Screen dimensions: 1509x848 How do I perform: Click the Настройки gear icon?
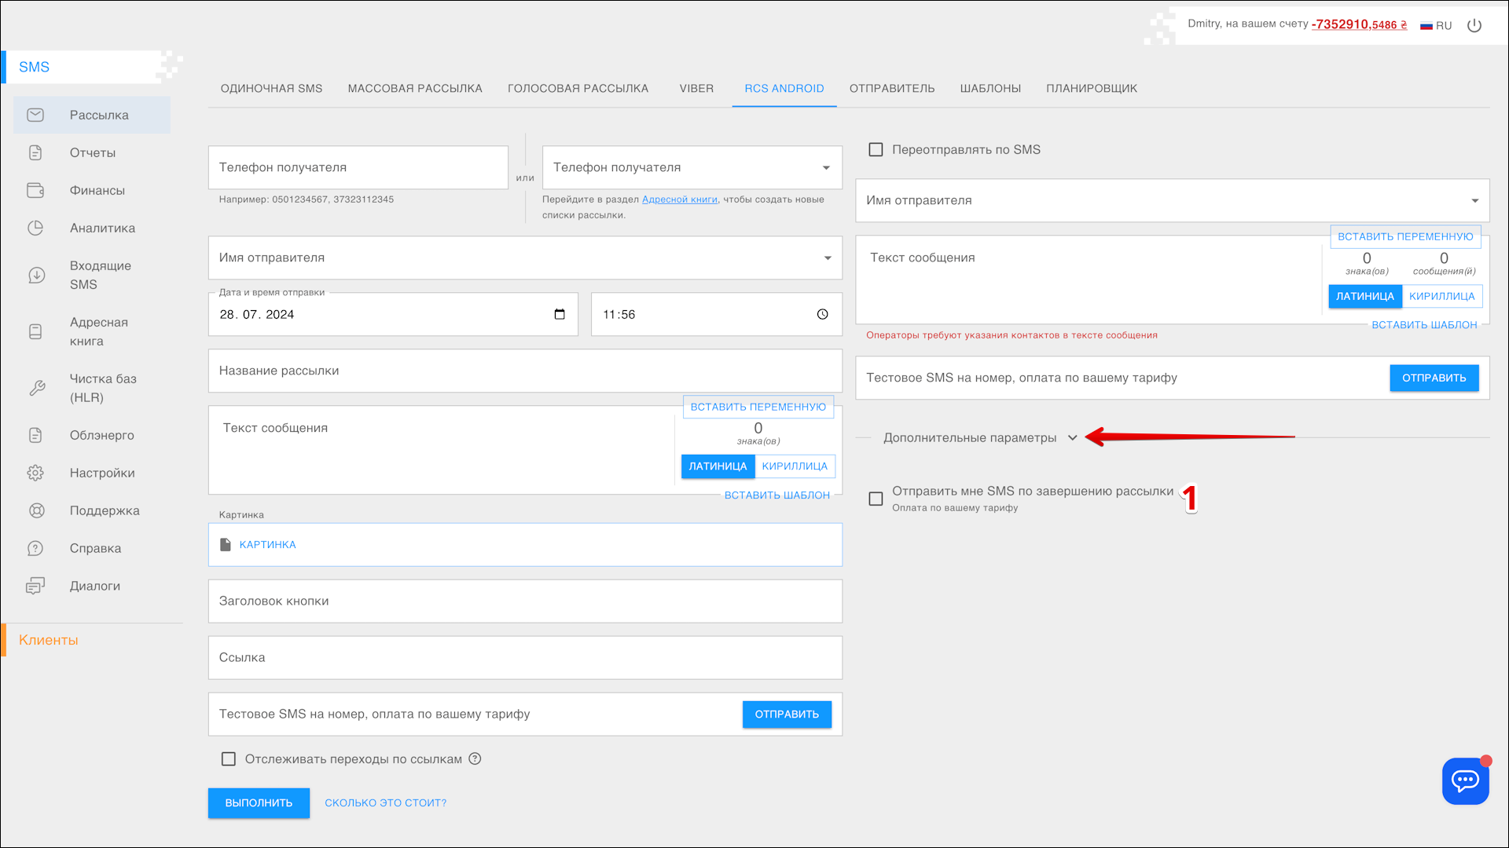click(x=35, y=473)
